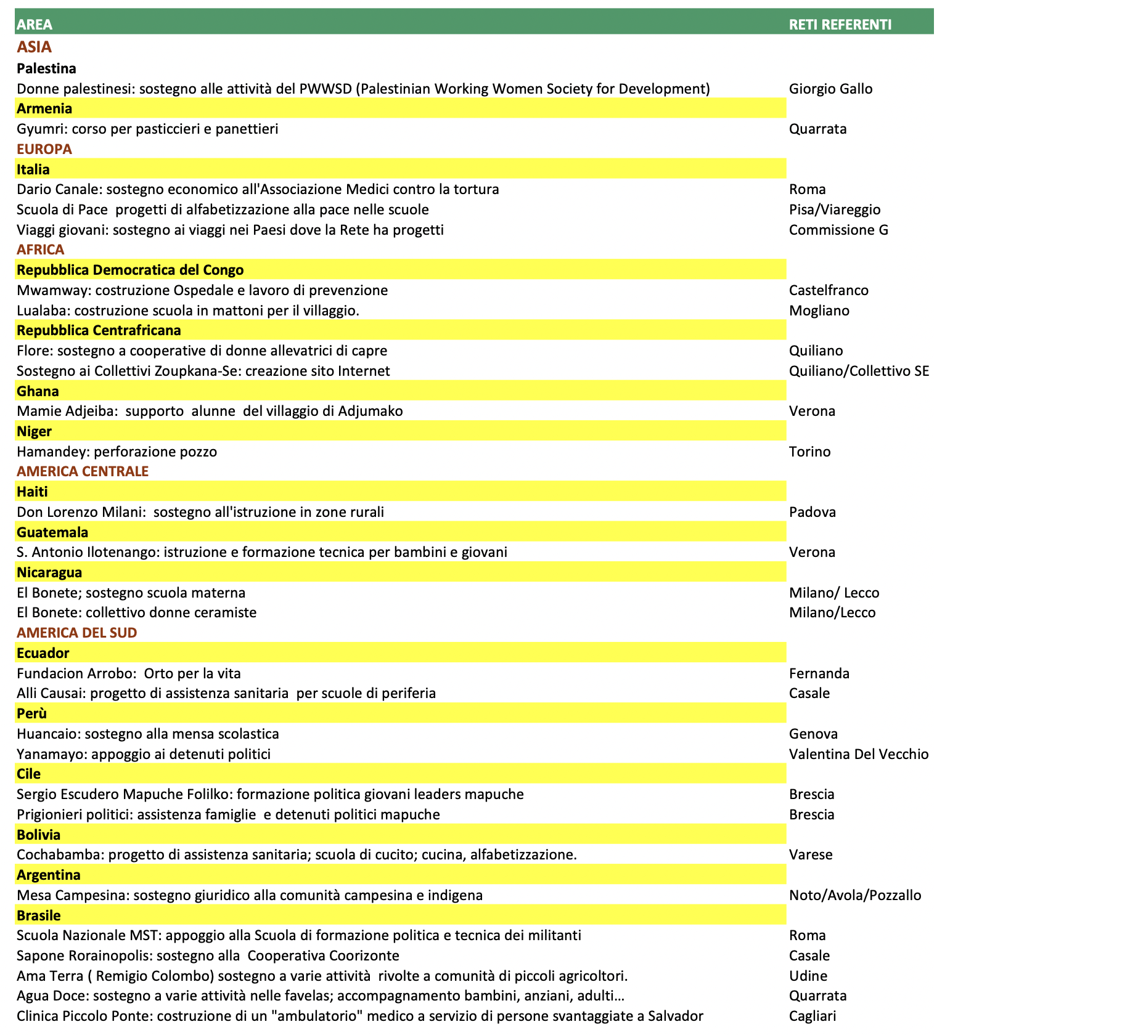This screenshot has width=1138, height=1035.
Task: Click the Zoupkana-Se Collettivi project cell
Action: pos(203,371)
